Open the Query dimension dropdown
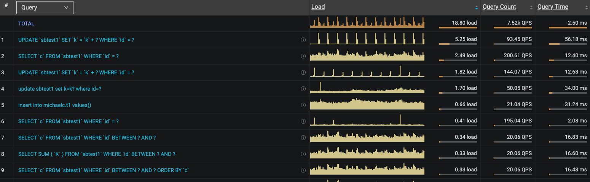 pos(45,8)
